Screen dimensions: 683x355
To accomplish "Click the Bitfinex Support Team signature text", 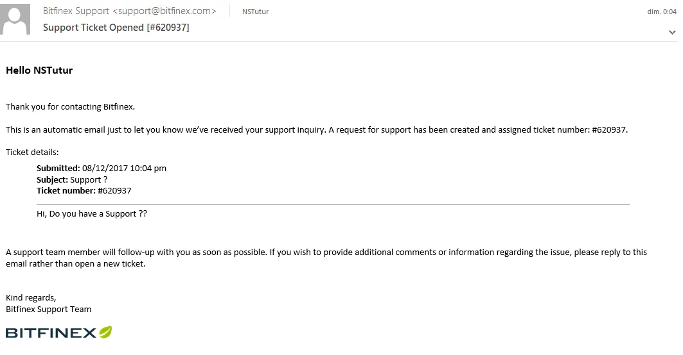I will [x=48, y=309].
